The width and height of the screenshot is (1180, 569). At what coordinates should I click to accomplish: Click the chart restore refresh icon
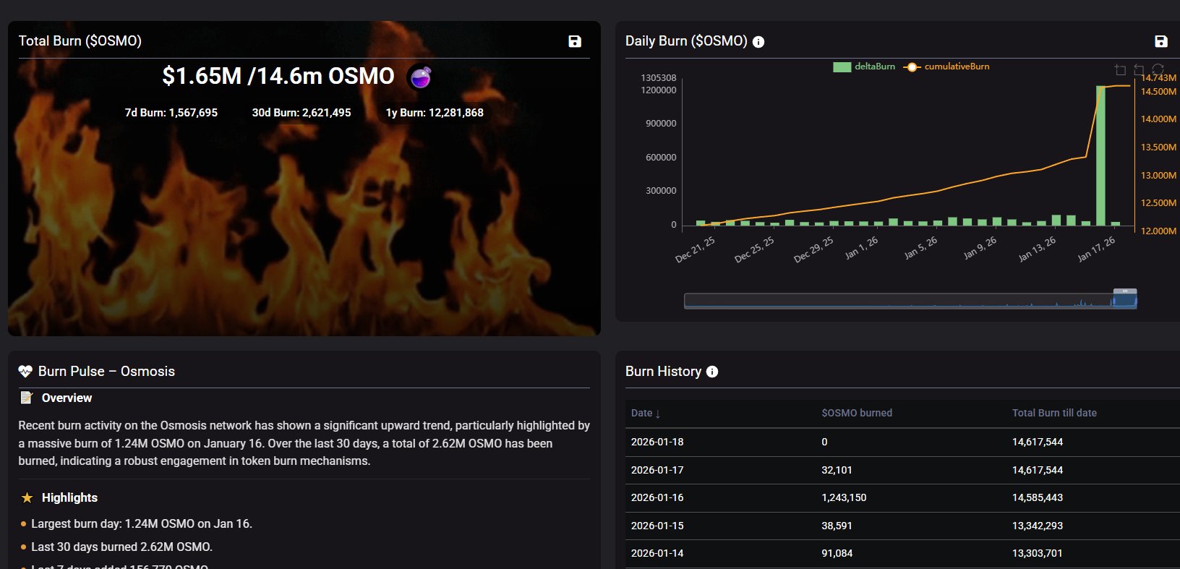pos(1158,70)
